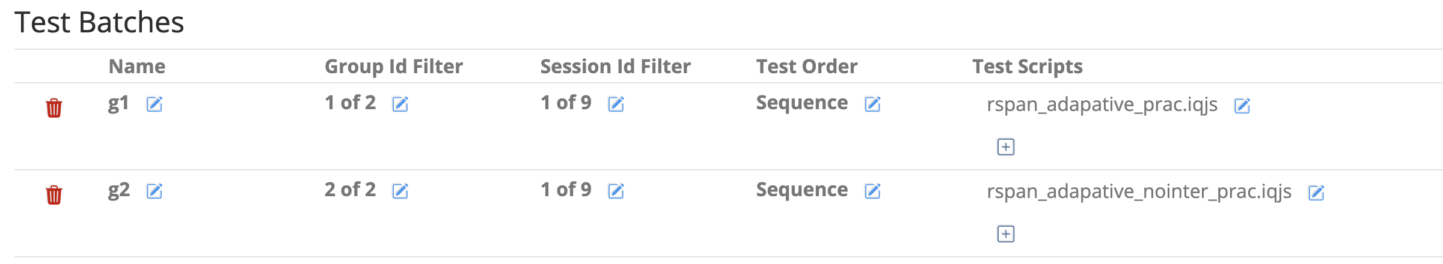Viewport: 1443px width, 264px height.
Task: Delete the g2 test batch
Action: coord(54,195)
